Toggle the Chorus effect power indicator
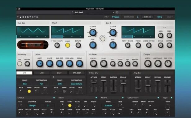 (54, 98)
